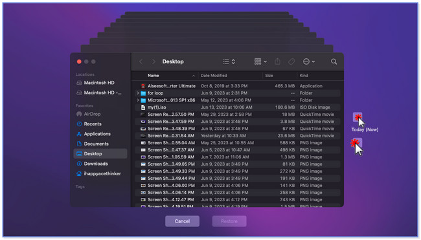Select the file named Screen Sh...4.12.47 PM
421x240 pixels.
click(x=171, y=200)
